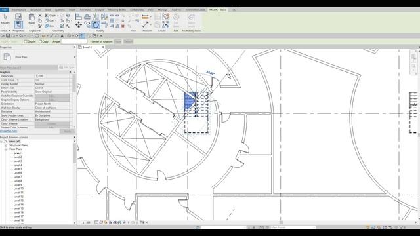The image size is (420, 236).
Task: Open the Quick Access toolbar customize arrow
Action: 101,36
